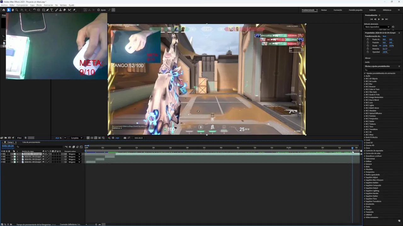Jump to first frame in Previsualización

[372, 19]
